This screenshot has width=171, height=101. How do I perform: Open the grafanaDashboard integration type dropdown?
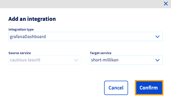coord(85,37)
